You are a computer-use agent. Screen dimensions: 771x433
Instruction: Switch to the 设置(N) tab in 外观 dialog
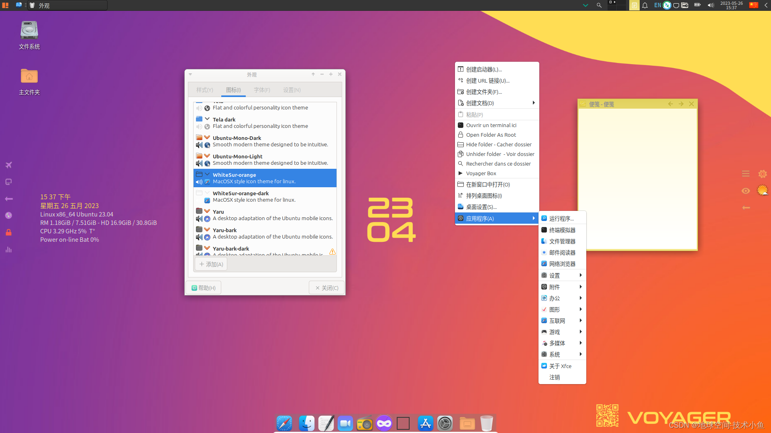coord(292,90)
